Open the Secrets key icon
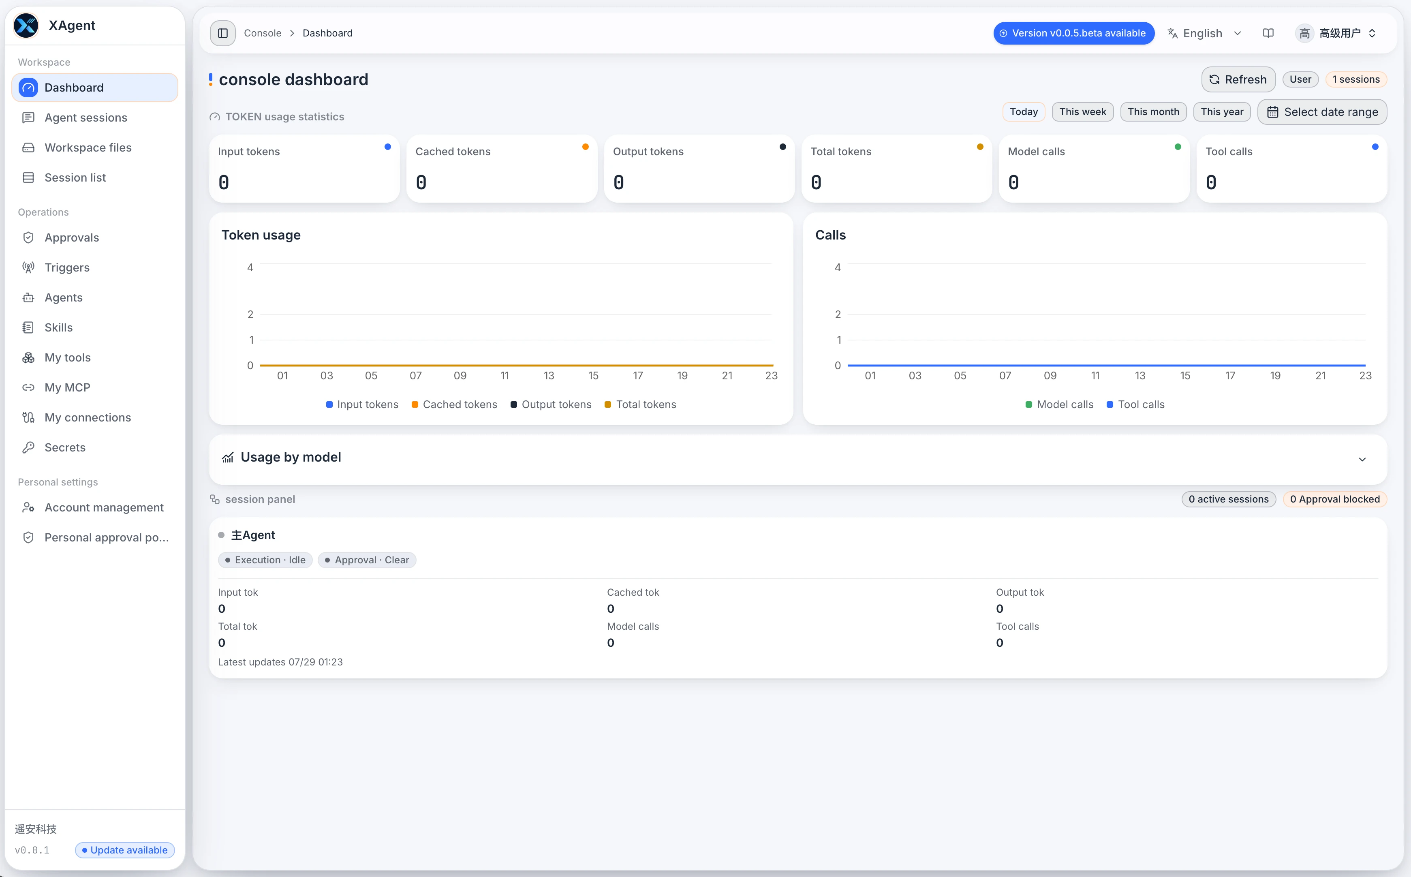The width and height of the screenshot is (1411, 877). tap(28, 448)
